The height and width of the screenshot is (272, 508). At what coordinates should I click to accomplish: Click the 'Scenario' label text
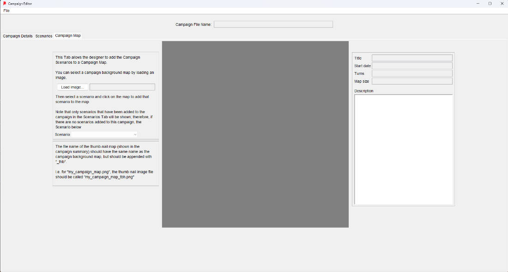[62, 134]
